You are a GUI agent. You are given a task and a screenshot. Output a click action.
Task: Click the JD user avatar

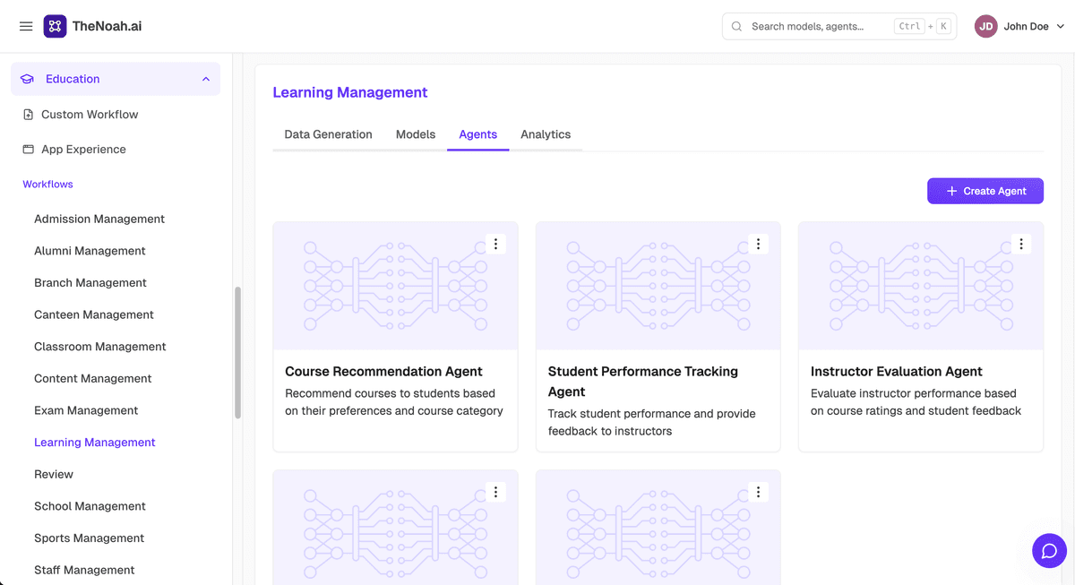tap(986, 27)
